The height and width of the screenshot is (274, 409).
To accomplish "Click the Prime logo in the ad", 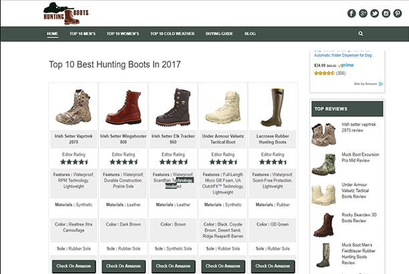I will coord(346,65).
